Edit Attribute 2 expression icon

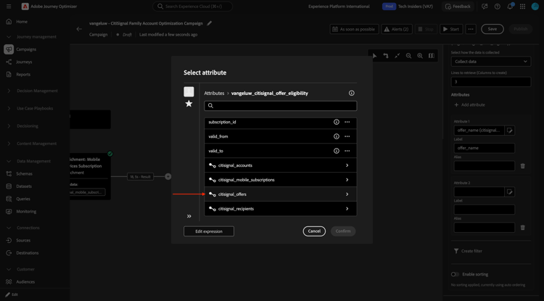(509, 191)
